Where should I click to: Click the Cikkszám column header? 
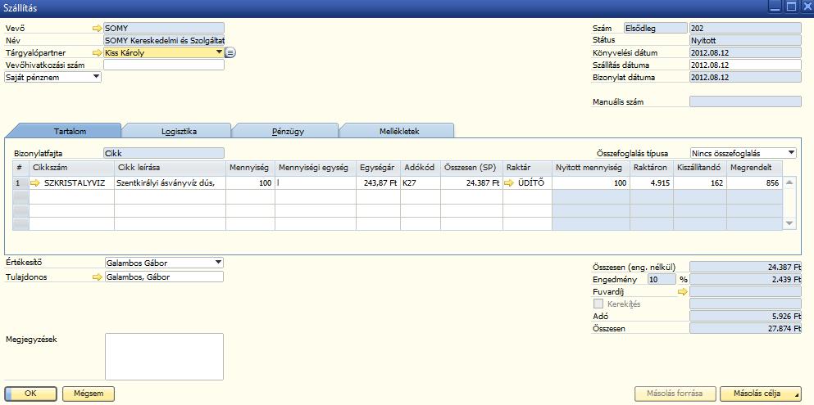tap(71, 168)
